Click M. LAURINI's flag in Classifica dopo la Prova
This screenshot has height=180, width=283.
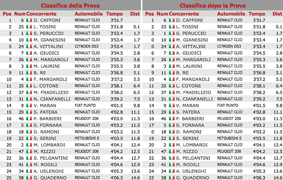tap(172, 66)
